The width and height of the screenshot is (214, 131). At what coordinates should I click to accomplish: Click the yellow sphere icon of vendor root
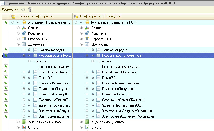pos(87,22)
